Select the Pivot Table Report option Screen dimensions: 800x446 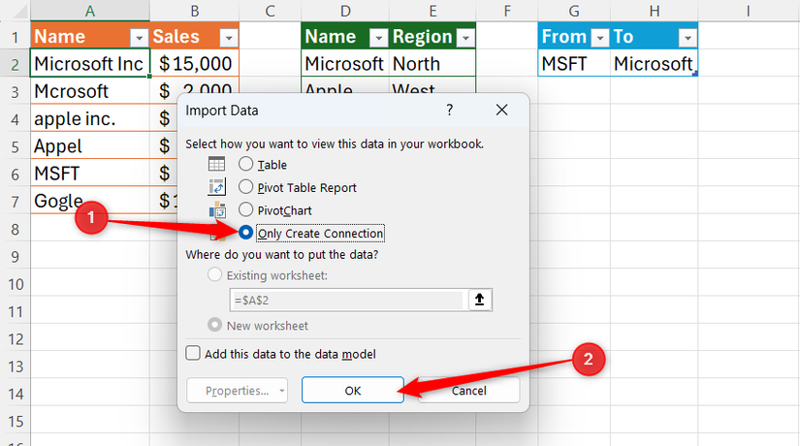point(245,187)
